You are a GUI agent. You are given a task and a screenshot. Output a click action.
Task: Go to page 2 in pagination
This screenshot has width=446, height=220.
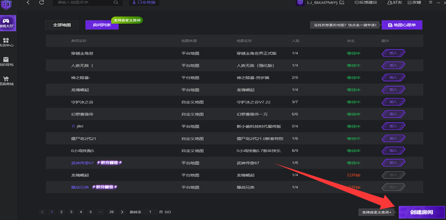tap(61, 212)
